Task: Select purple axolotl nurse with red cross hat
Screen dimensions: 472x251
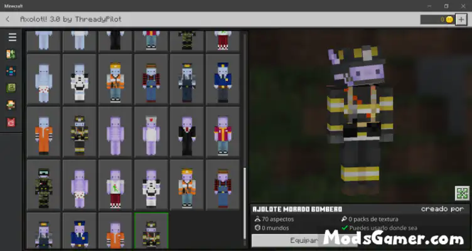Action: pyautogui.click(x=151, y=132)
